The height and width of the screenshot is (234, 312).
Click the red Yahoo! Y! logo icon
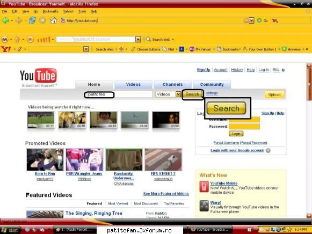(x=6, y=49)
